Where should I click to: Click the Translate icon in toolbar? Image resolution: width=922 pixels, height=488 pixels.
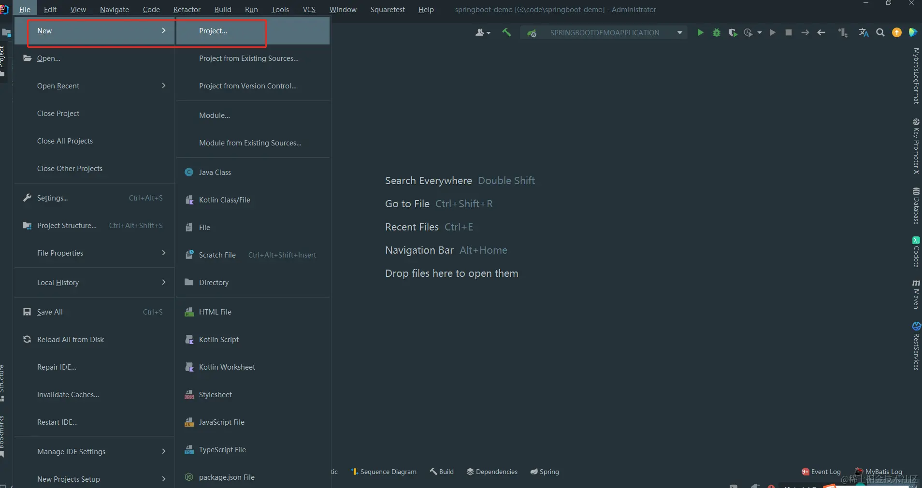click(864, 32)
